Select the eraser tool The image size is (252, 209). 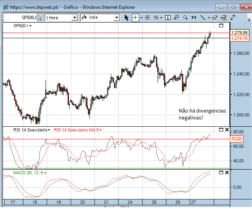tap(215, 17)
